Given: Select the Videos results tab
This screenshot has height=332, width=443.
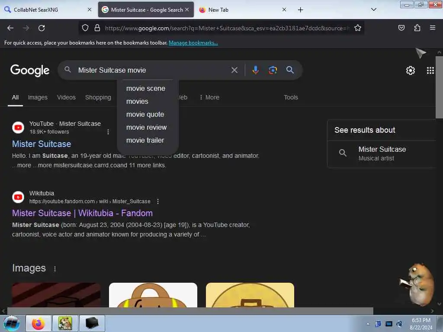Looking at the screenshot, I should [66, 97].
